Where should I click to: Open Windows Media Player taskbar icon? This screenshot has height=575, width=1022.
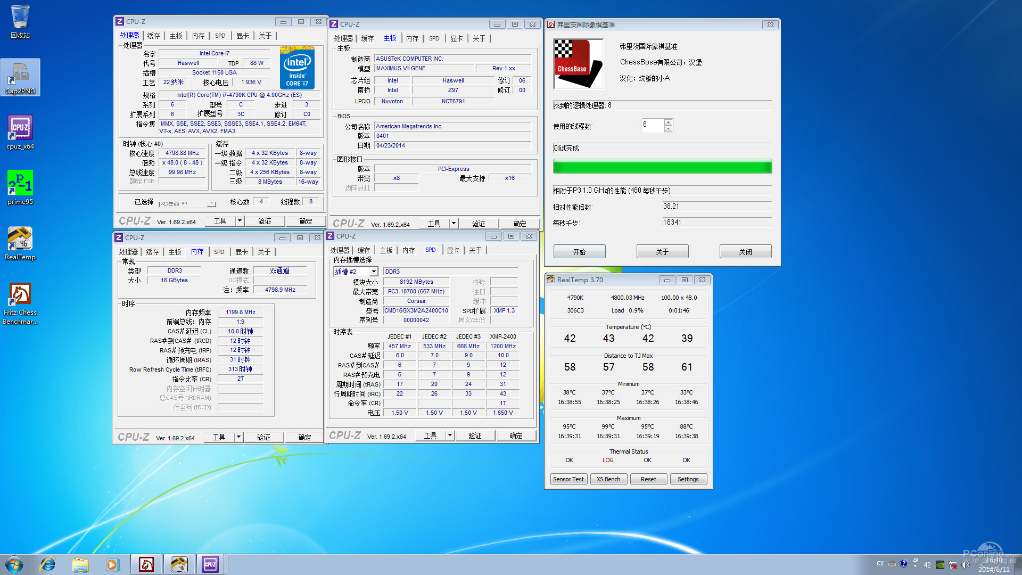[x=112, y=564]
